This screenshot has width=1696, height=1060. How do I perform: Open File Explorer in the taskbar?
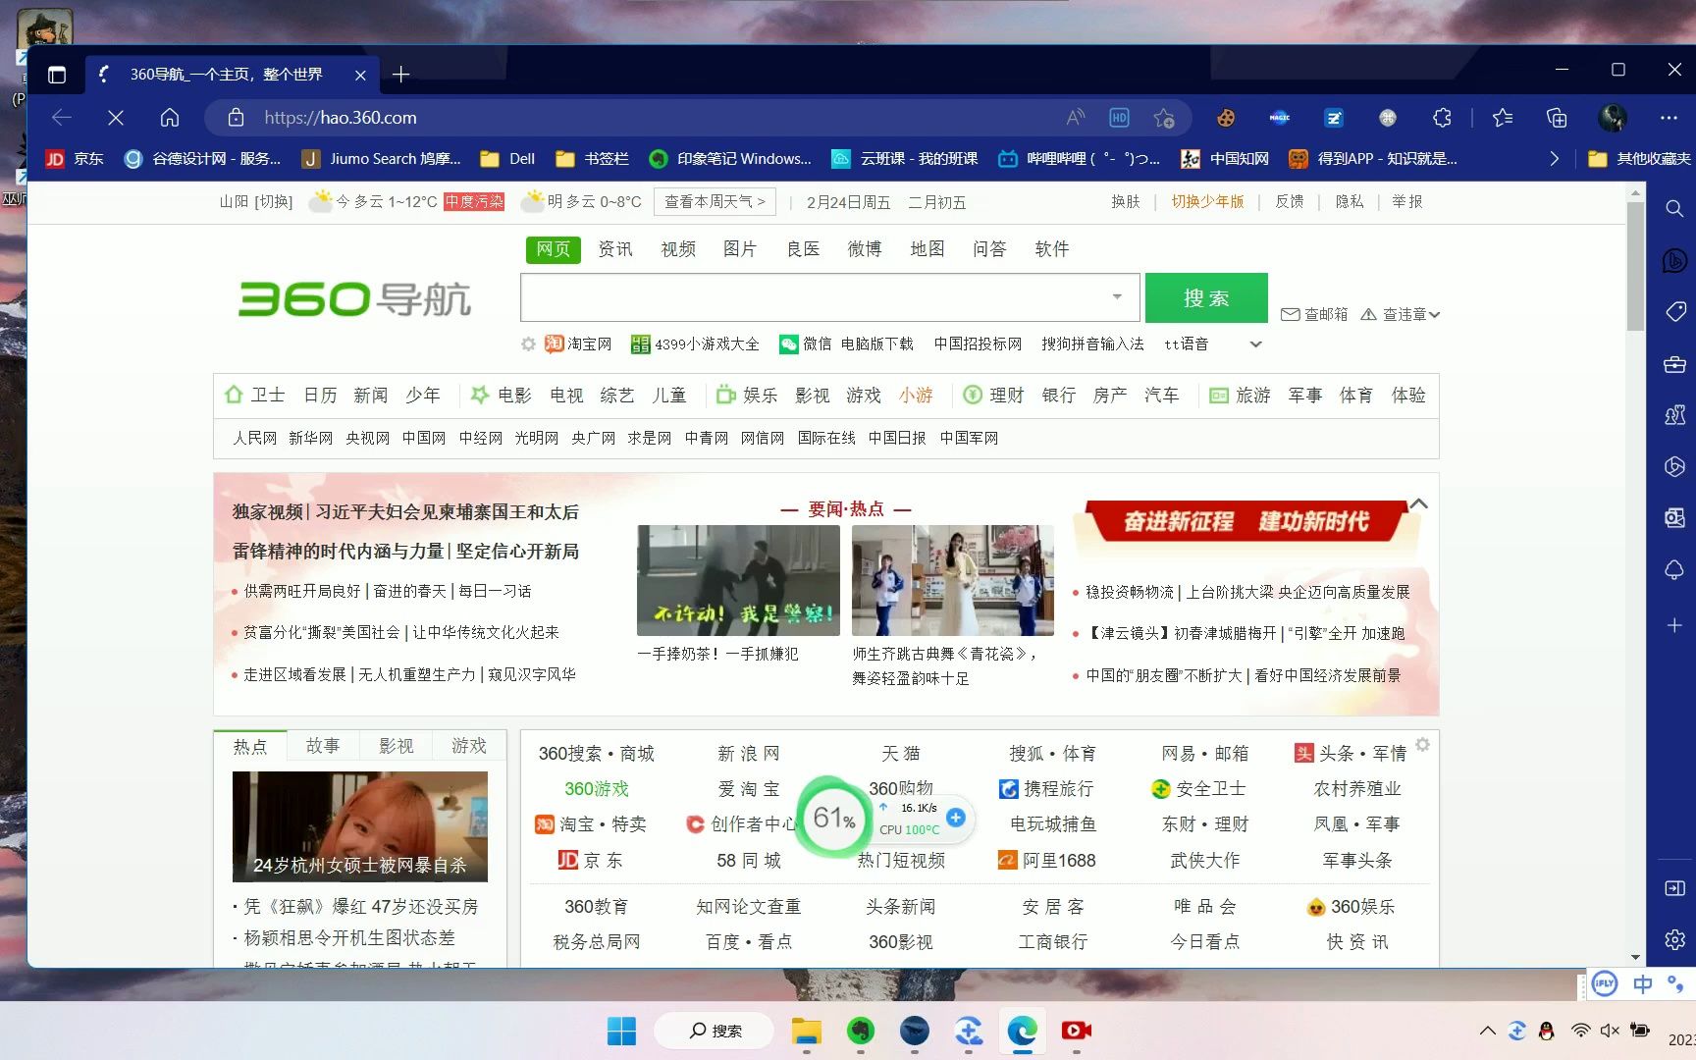pyautogui.click(x=807, y=1031)
